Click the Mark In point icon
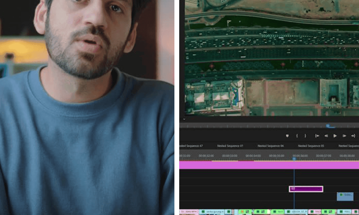This screenshot has height=215, width=359. pyautogui.click(x=296, y=136)
